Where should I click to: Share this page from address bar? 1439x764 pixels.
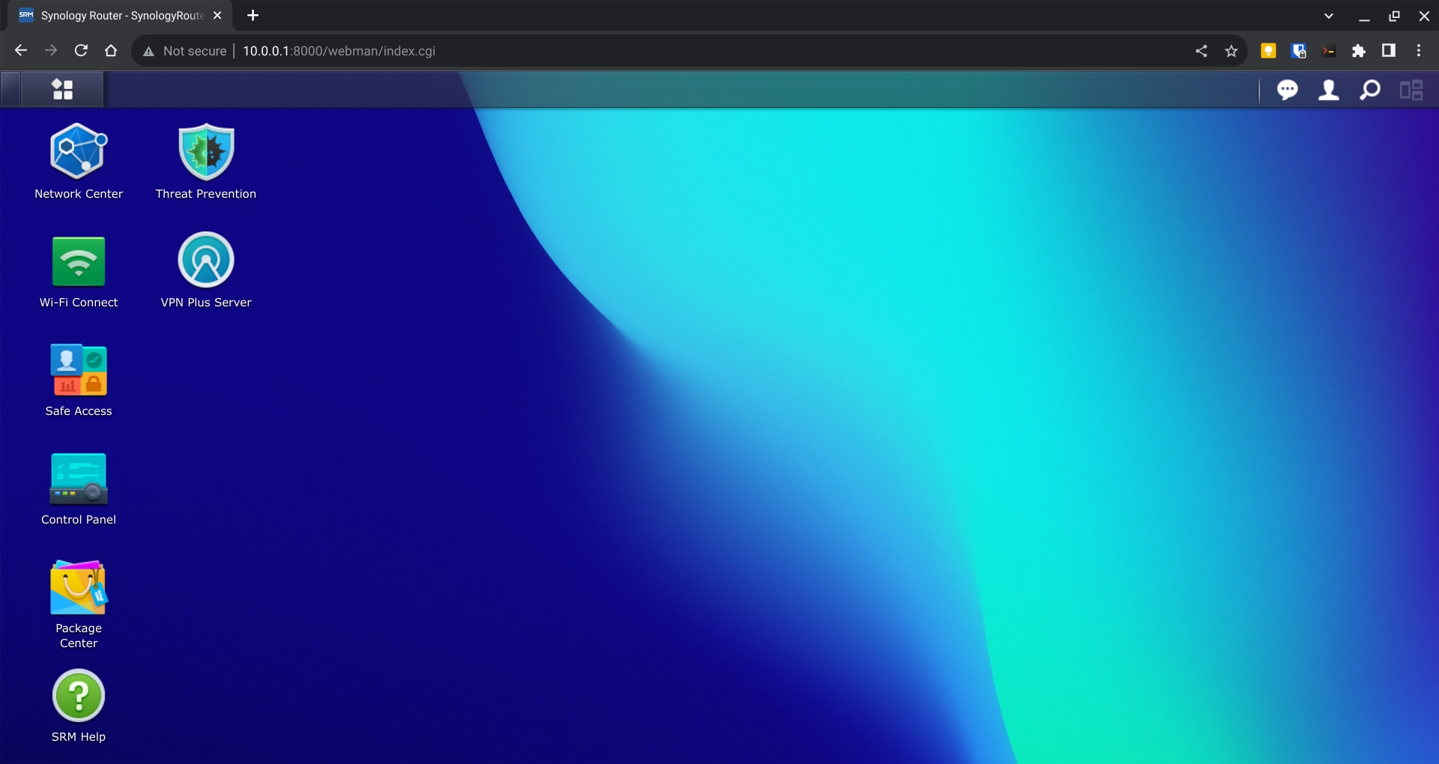1201,51
